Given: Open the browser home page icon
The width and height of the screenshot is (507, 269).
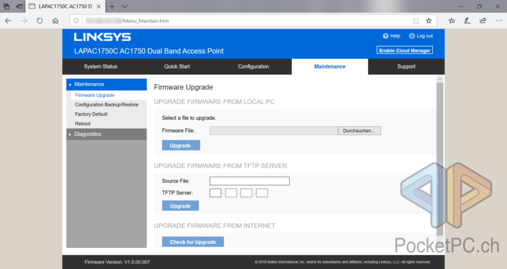Looking at the screenshot, I should (56, 21).
